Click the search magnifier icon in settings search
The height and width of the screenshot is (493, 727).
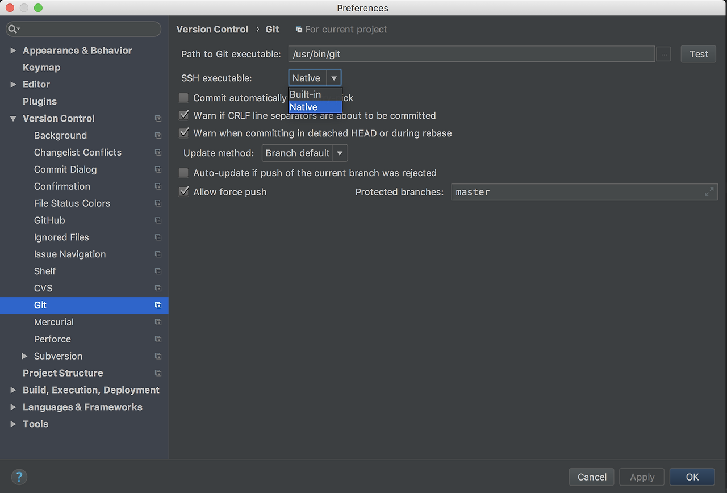[14, 29]
